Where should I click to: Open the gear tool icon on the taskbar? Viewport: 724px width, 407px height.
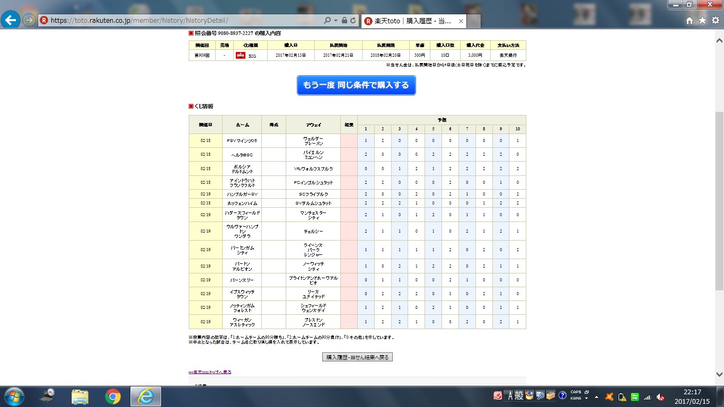coord(48,396)
